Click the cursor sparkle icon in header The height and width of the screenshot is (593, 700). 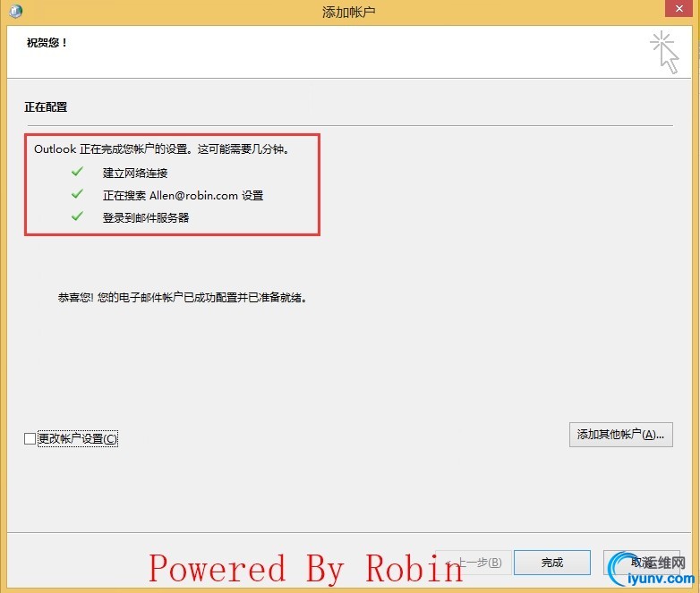[x=664, y=52]
